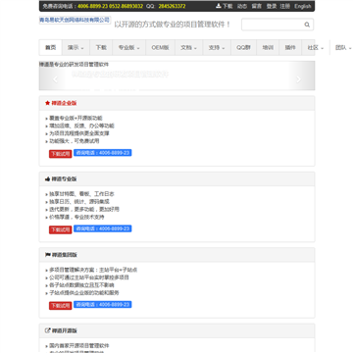The image size is (353, 353).
Task: Go to previous carousel slide arrow
Action: (x=55, y=79)
